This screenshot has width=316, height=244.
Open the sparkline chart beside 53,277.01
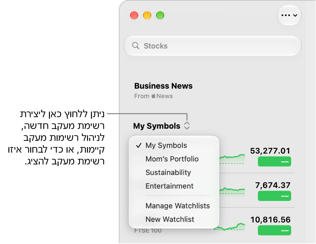232,159
